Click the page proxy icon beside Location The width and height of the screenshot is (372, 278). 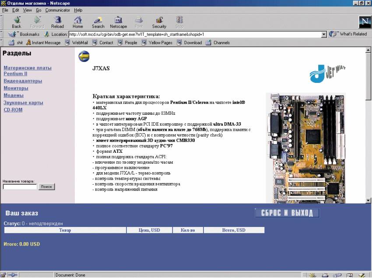coord(47,34)
